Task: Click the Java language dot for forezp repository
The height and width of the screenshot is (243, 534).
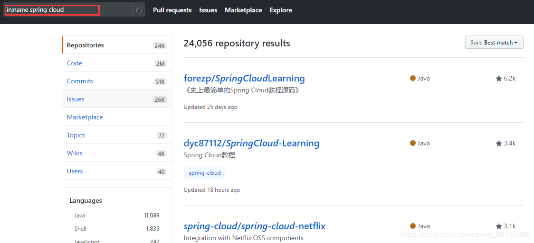Action: [x=413, y=79]
